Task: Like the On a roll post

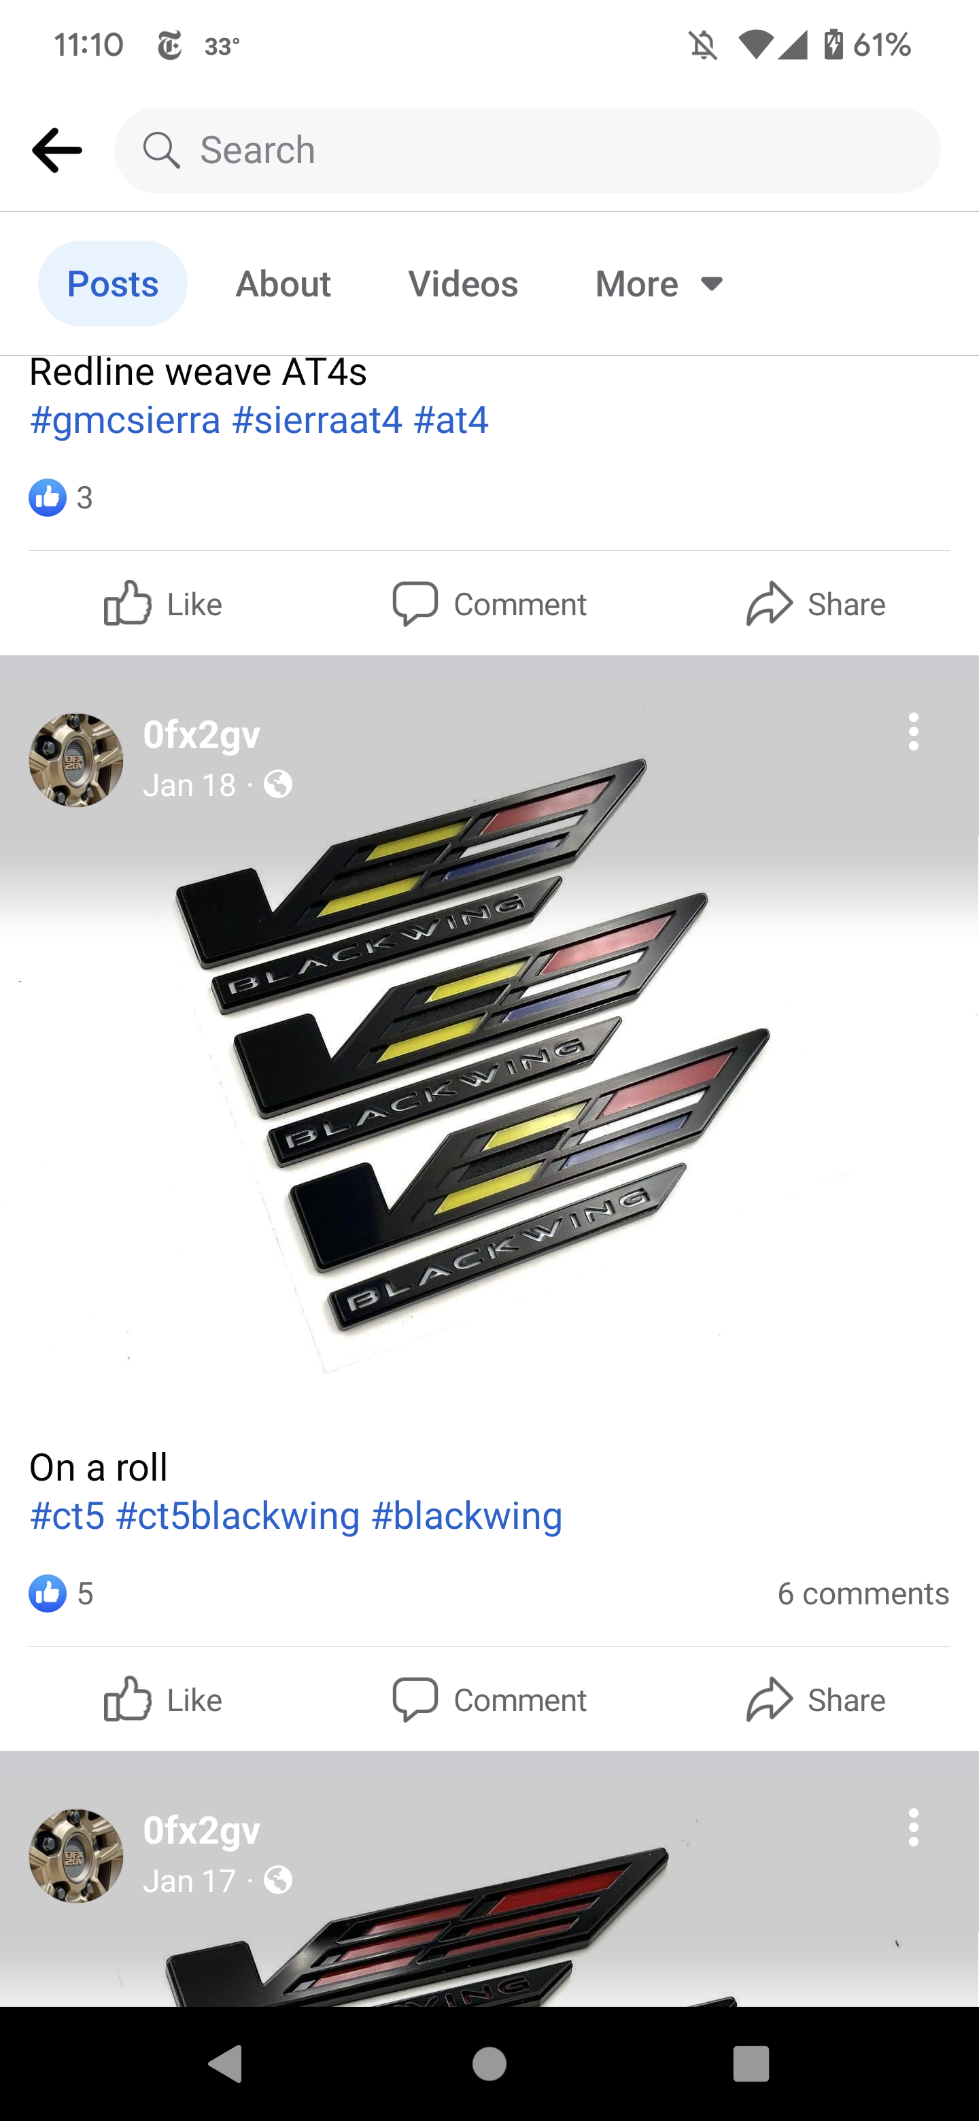Action: pos(163,1700)
